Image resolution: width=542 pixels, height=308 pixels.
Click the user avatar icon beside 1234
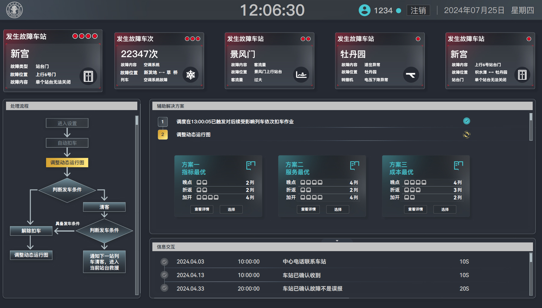coord(364,10)
